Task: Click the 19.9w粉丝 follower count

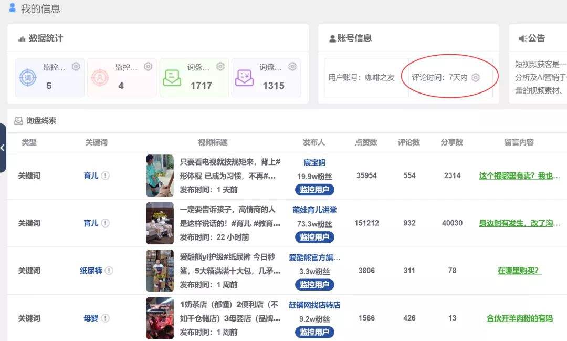Action: (x=314, y=177)
